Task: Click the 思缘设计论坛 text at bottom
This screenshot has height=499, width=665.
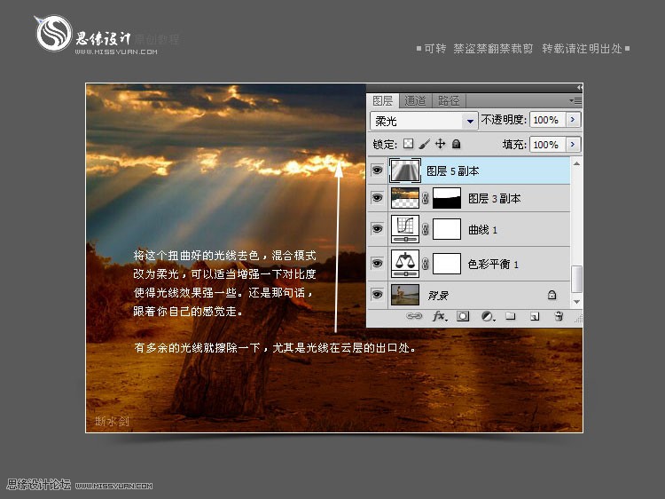Action: tap(39, 485)
